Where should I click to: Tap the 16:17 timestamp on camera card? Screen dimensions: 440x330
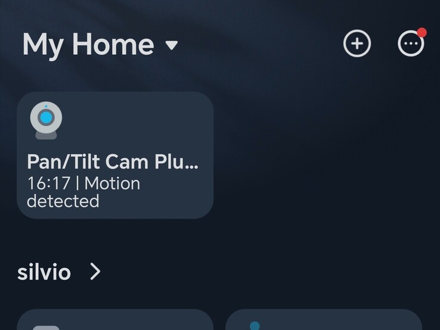49,183
